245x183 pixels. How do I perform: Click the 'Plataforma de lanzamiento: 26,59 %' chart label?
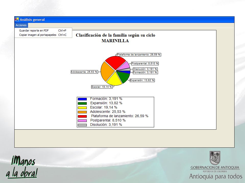[x=139, y=55]
